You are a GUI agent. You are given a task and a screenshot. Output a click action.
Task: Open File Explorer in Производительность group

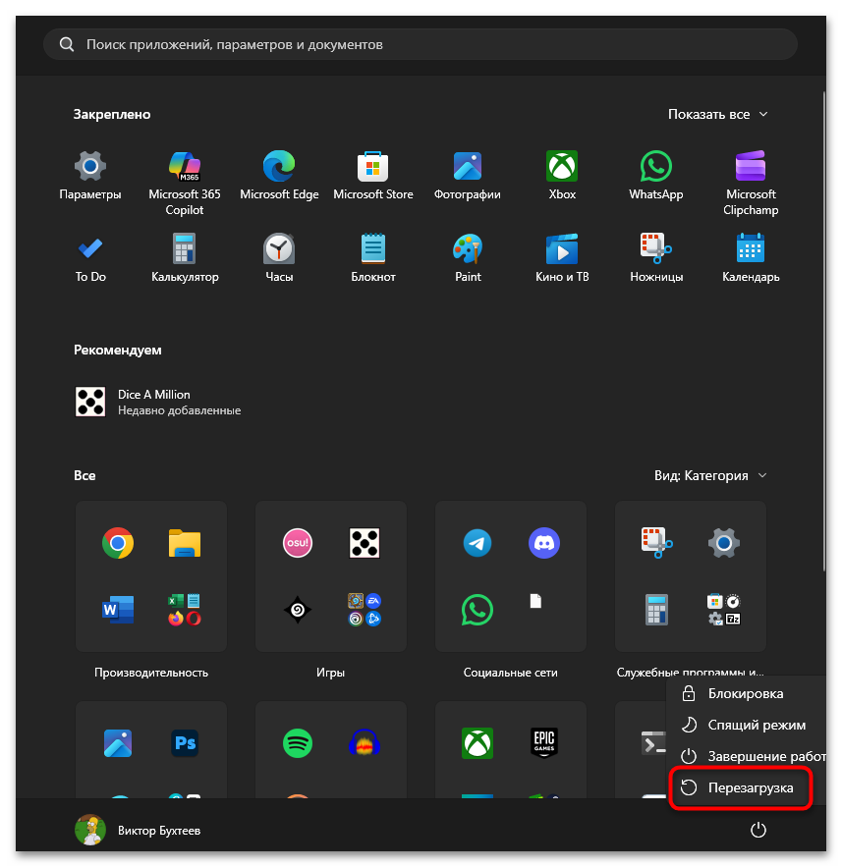coord(185,543)
